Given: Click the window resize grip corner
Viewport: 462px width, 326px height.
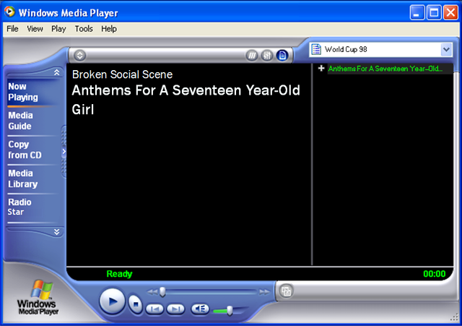Looking at the screenshot, I should tap(454, 318).
